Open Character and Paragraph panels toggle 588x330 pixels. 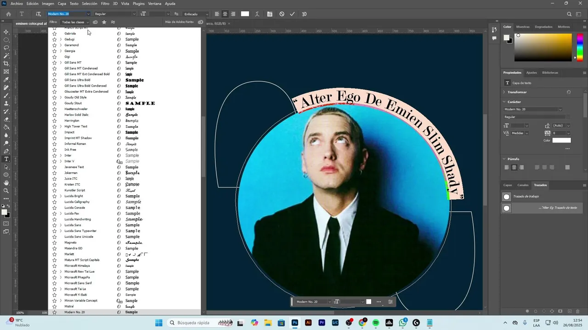[x=270, y=14]
